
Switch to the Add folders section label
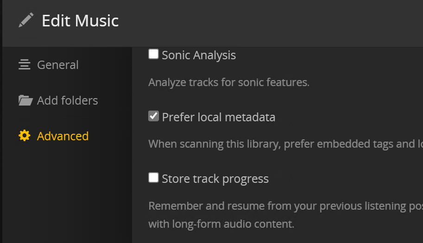pyautogui.click(x=67, y=100)
